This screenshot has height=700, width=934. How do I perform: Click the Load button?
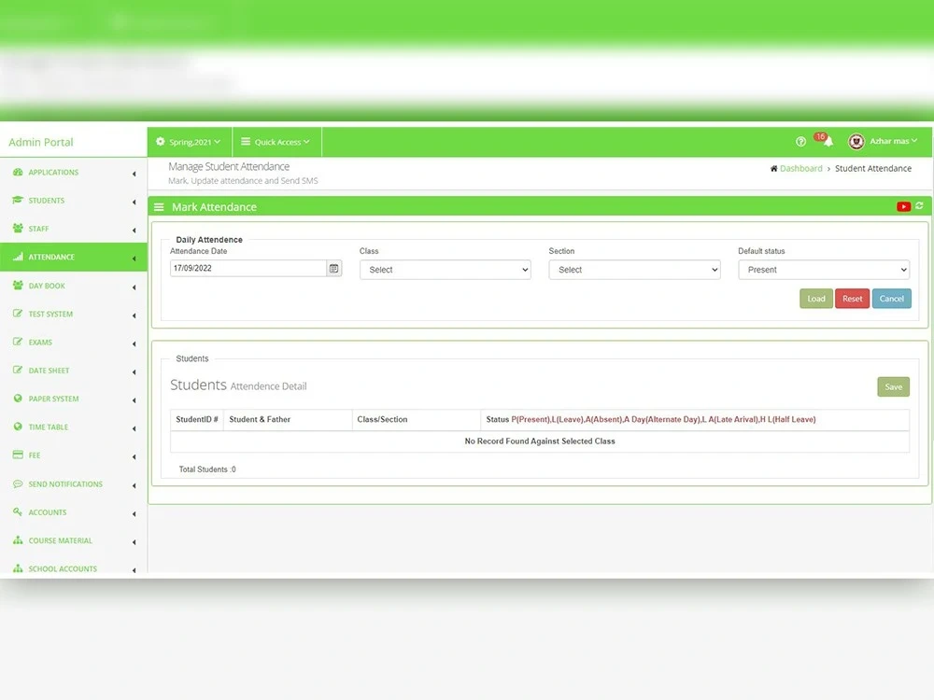(x=816, y=298)
